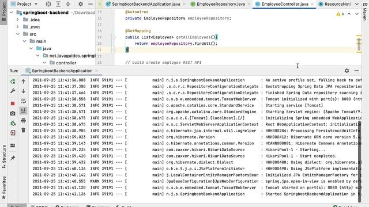Image resolution: width=369 pixels, height=207 pixels.
Task: Click the green bug debugger icon
Action: (x=13, y=123)
